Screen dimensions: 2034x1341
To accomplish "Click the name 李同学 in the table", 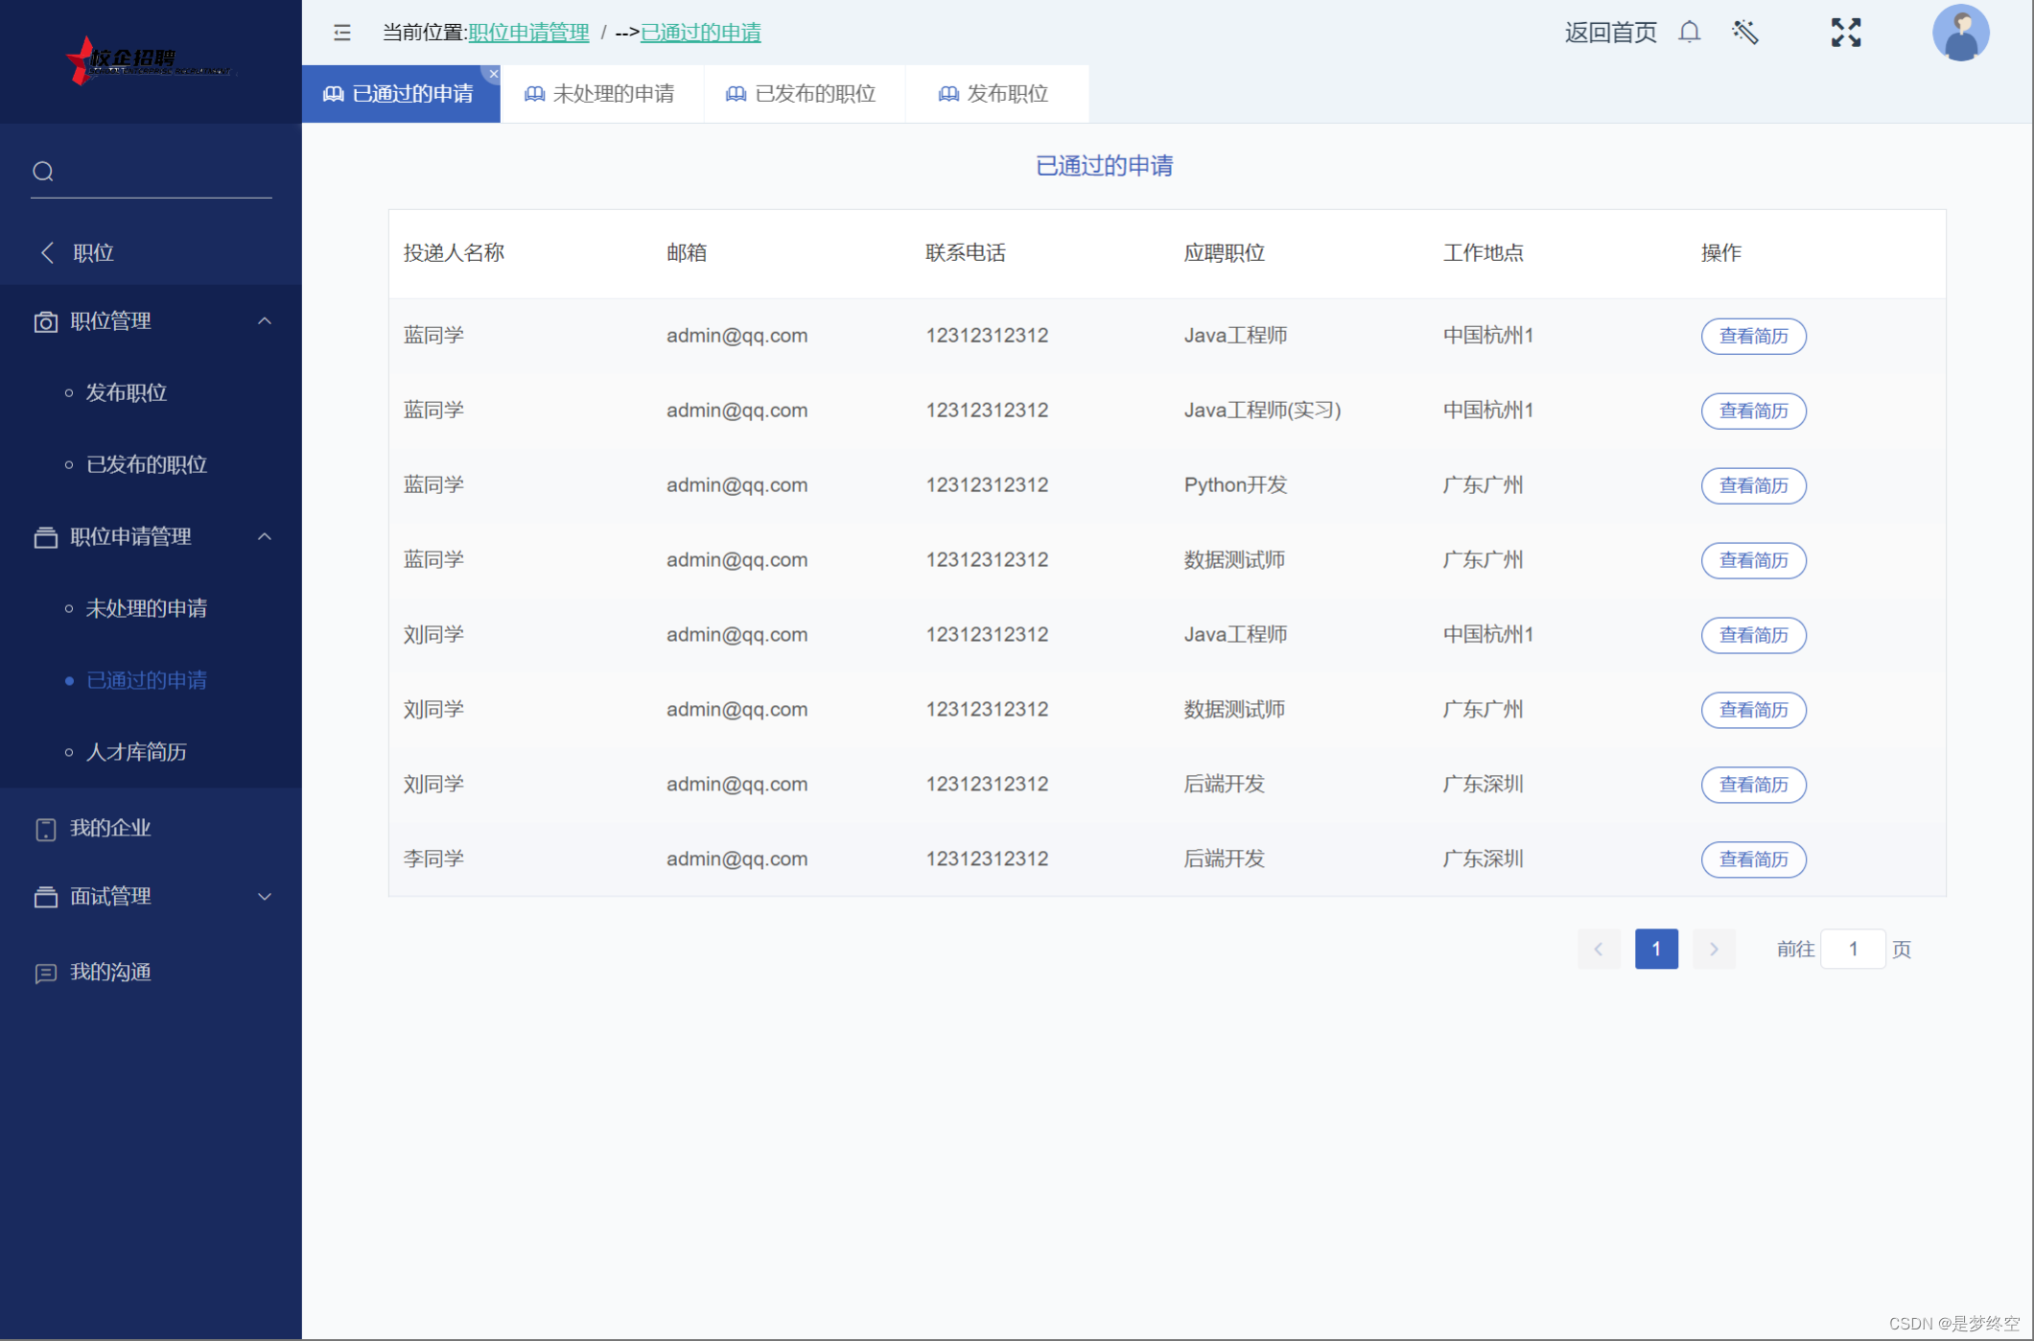I will click(433, 859).
